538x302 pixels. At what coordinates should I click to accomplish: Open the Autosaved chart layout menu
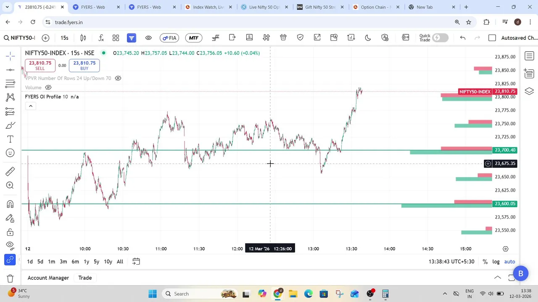pyautogui.click(x=520, y=38)
